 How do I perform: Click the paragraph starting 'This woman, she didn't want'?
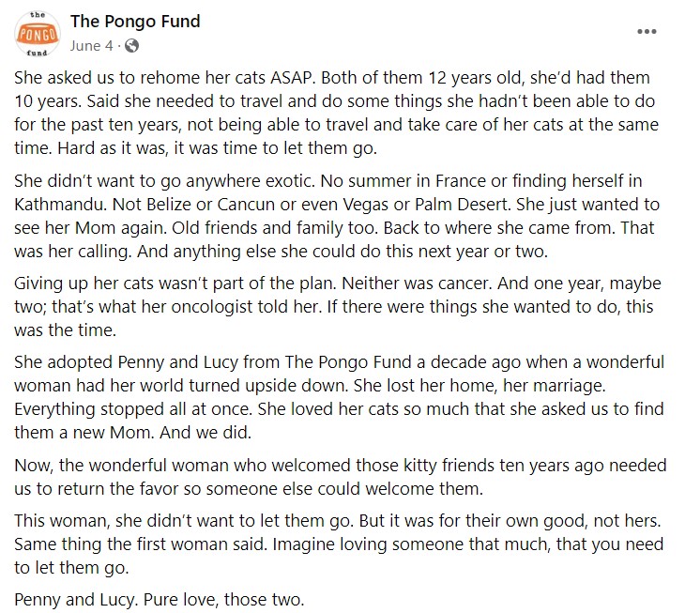tap(339, 544)
